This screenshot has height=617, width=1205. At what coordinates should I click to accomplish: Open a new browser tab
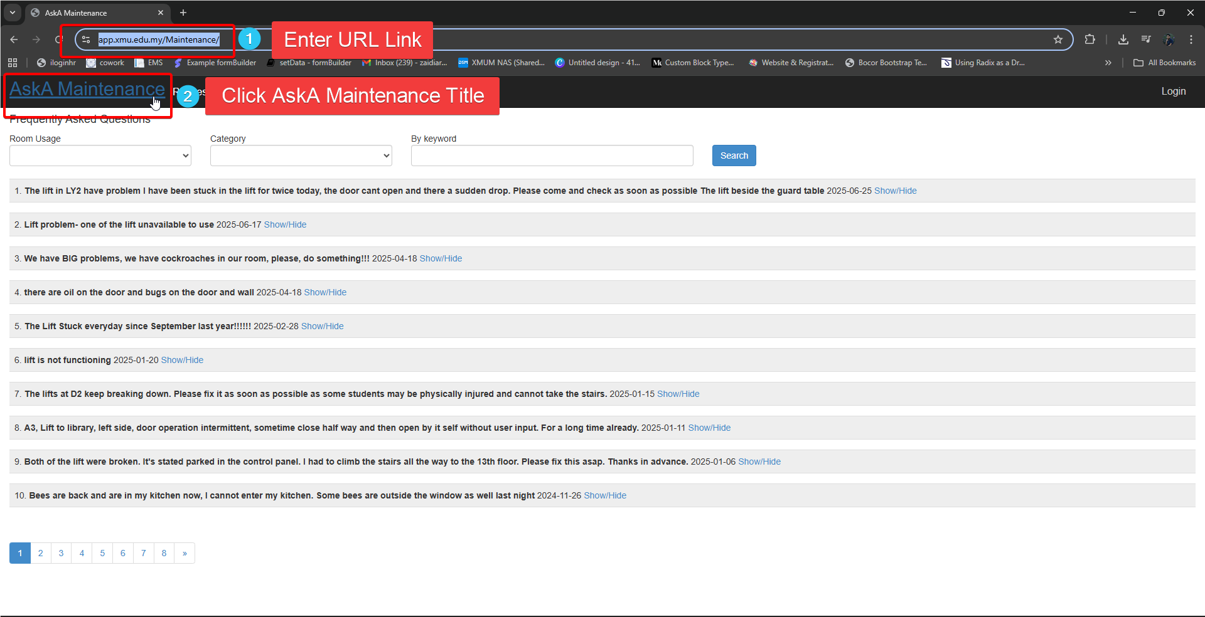click(x=183, y=13)
